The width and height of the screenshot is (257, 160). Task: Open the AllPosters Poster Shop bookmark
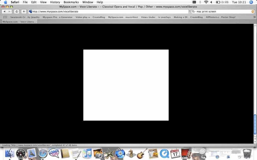coord(220,17)
